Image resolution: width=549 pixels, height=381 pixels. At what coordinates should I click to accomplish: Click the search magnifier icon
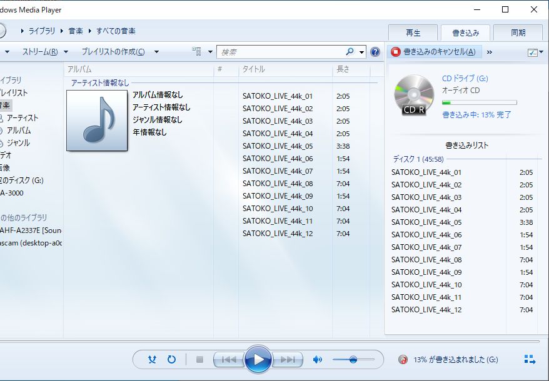tap(350, 52)
